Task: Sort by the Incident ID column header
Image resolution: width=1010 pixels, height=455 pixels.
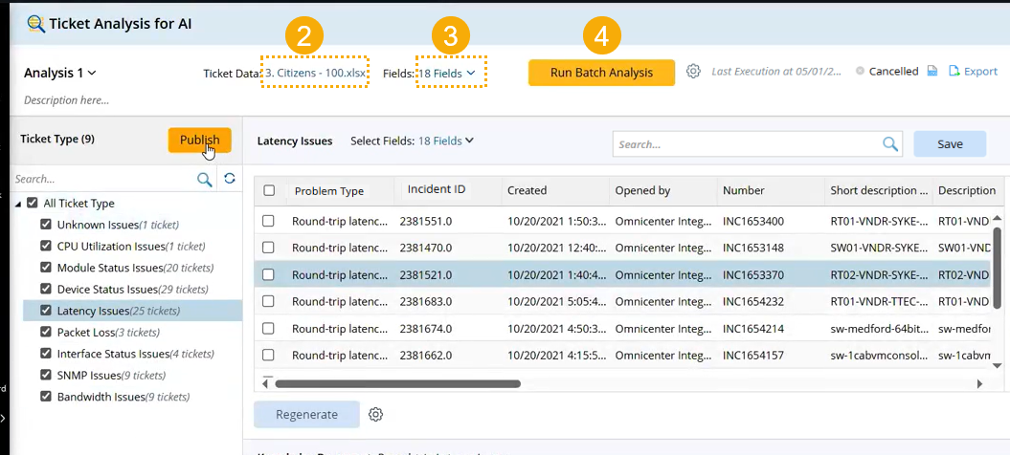Action: click(437, 190)
